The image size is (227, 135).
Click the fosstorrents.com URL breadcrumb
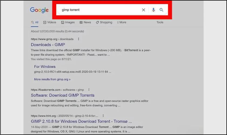click(57, 90)
